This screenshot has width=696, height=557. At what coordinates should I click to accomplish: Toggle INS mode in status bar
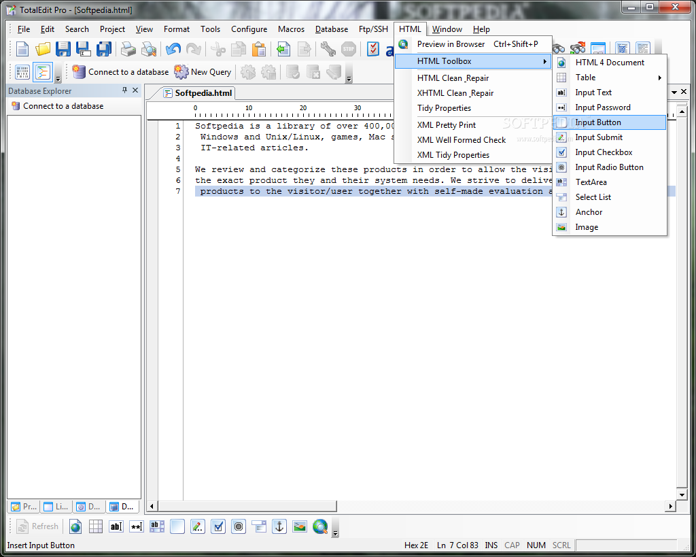[491, 545]
